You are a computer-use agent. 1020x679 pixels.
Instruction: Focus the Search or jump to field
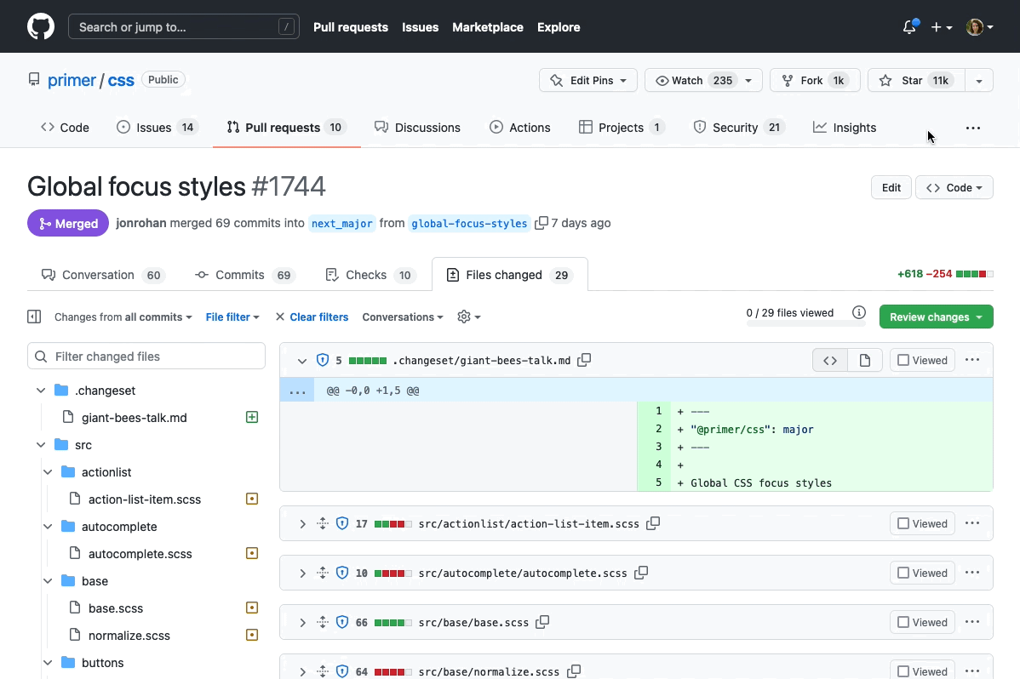pos(183,26)
